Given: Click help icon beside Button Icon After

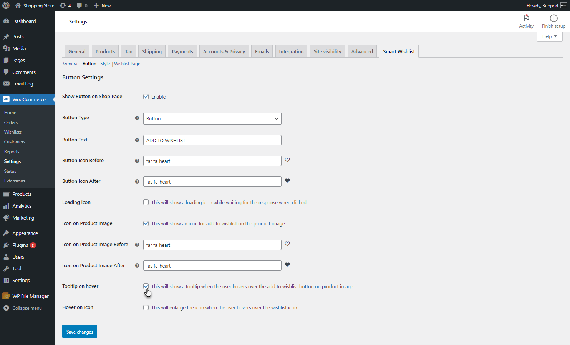Looking at the screenshot, I should point(137,182).
